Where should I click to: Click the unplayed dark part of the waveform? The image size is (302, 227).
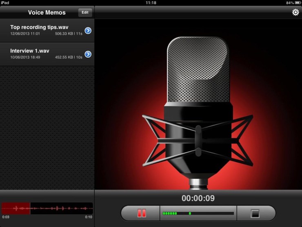click(61, 209)
